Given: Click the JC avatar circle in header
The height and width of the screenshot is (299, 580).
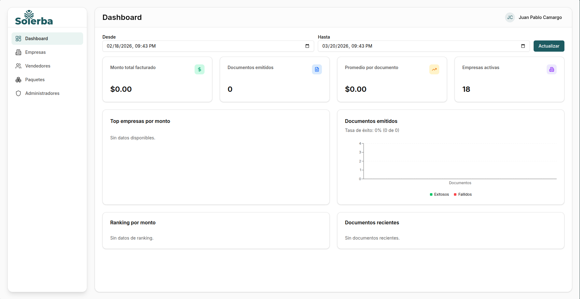Looking at the screenshot, I should point(510,17).
